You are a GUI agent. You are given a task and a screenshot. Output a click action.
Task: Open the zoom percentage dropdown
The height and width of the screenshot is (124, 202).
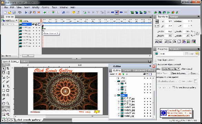(6, 110)
